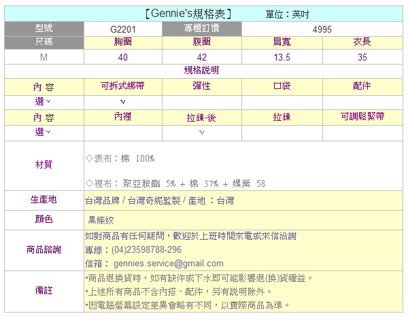Click the 腹圍 column header

pos(202,42)
